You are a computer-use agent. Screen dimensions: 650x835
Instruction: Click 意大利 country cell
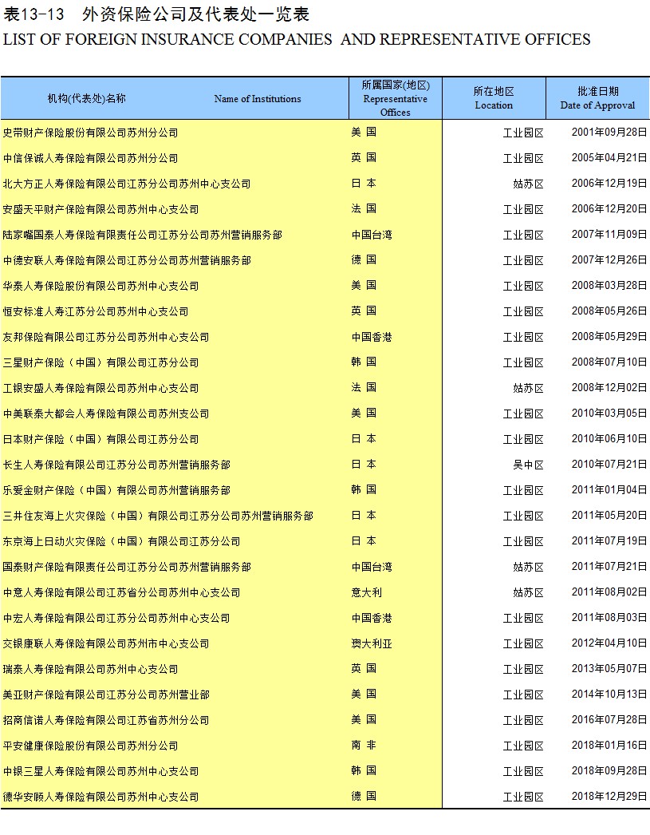tap(367, 592)
